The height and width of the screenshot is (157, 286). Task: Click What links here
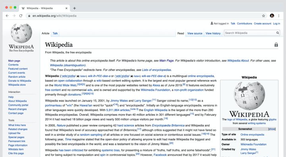(x=17, y=125)
